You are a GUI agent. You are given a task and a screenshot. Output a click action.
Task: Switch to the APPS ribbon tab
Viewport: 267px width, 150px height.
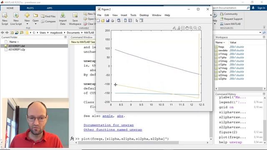50,8
